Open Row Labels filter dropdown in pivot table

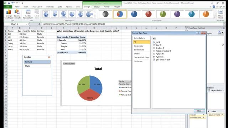coord(69,37)
